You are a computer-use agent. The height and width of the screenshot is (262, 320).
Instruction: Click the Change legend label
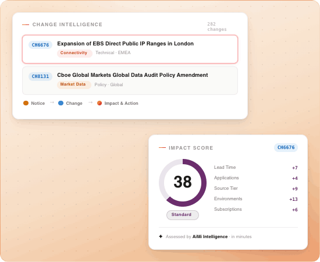click(x=74, y=103)
